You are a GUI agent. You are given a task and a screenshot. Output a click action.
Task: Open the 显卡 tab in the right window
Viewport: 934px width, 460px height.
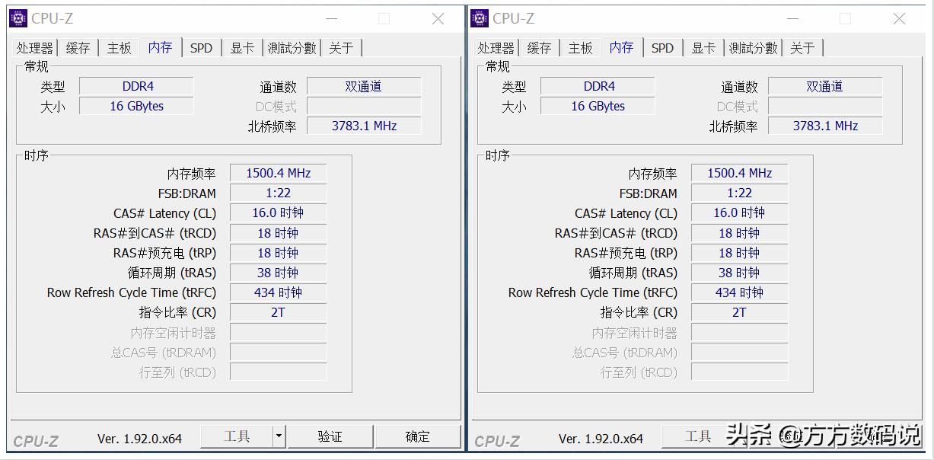click(x=703, y=47)
